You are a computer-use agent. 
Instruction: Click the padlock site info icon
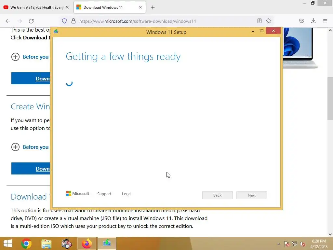coord(73,21)
